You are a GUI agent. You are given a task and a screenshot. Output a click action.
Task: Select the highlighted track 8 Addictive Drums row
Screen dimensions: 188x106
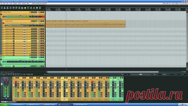[x=23, y=41]
